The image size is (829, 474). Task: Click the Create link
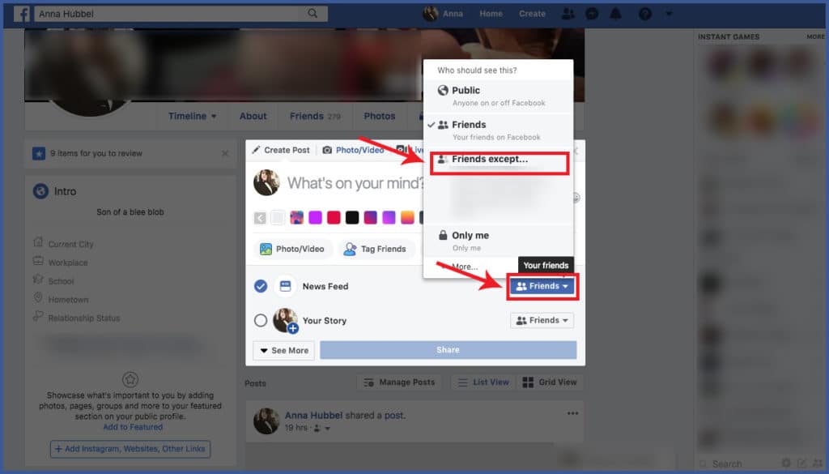tap(532, 14)
